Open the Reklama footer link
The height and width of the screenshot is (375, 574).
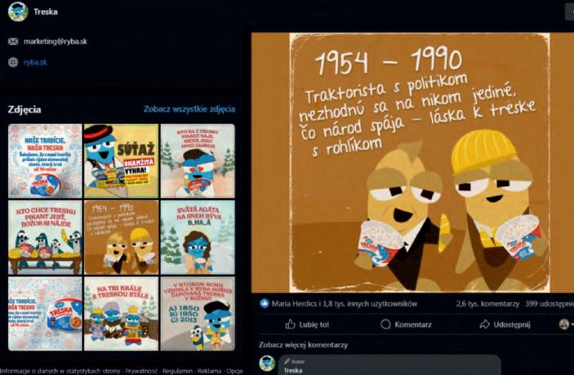point(209,371)
